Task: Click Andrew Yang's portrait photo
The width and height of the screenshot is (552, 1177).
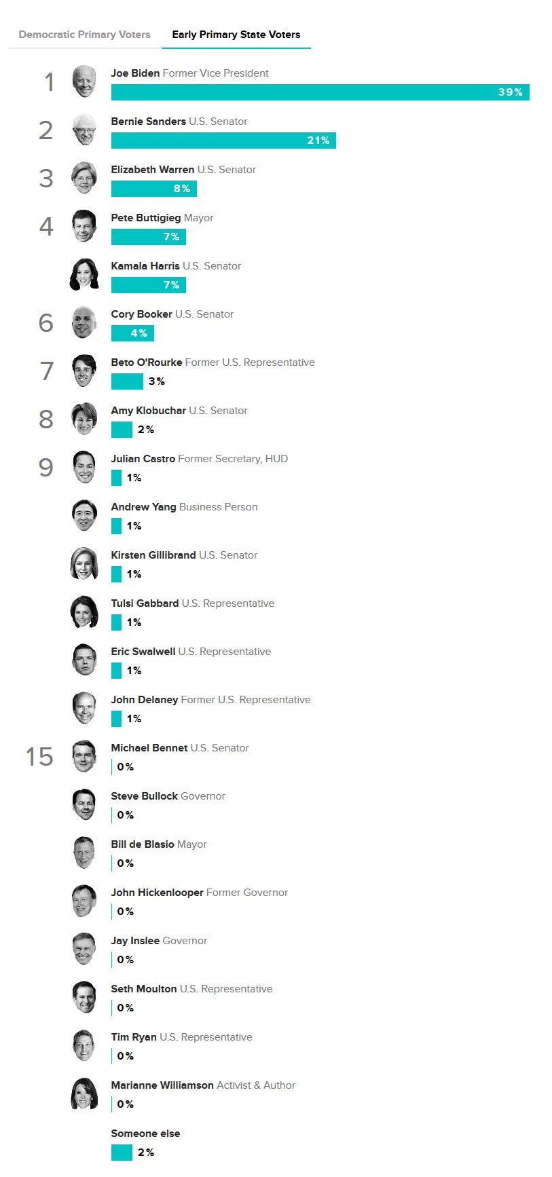Action: pos(84,515)
